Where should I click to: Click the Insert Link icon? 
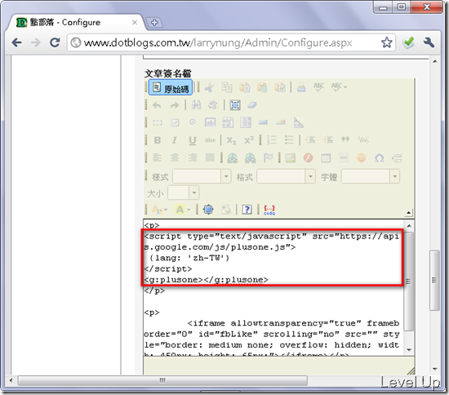pyautogui.click(x=232, y=158)
